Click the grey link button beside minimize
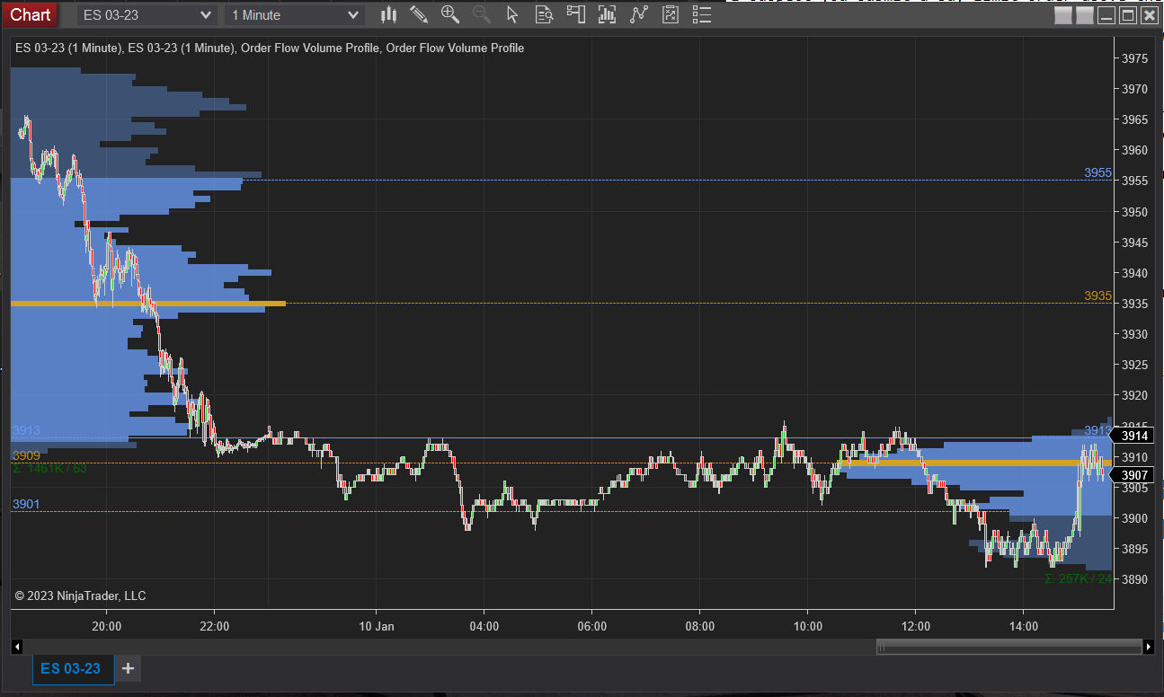Screen dimensions: 1164x697 point(1085,15)
